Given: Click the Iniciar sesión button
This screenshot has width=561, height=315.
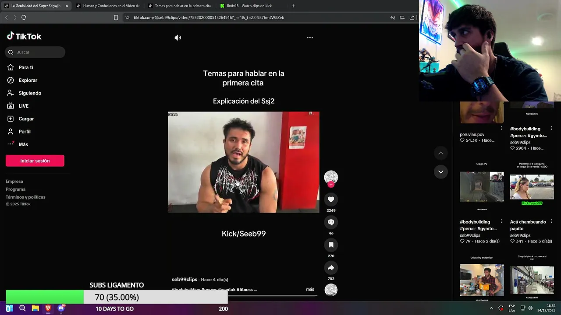Looking at the screenshot, I should coord(35,161).
